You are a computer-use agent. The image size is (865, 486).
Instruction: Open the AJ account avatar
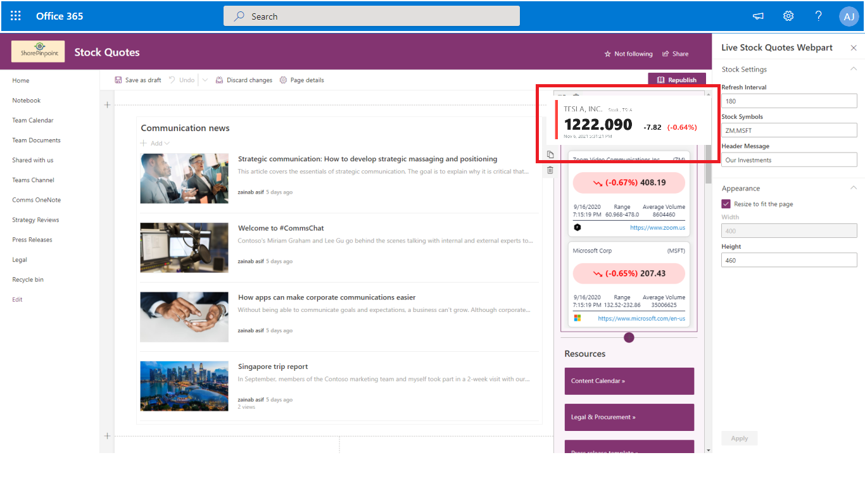tap(849, 16)
